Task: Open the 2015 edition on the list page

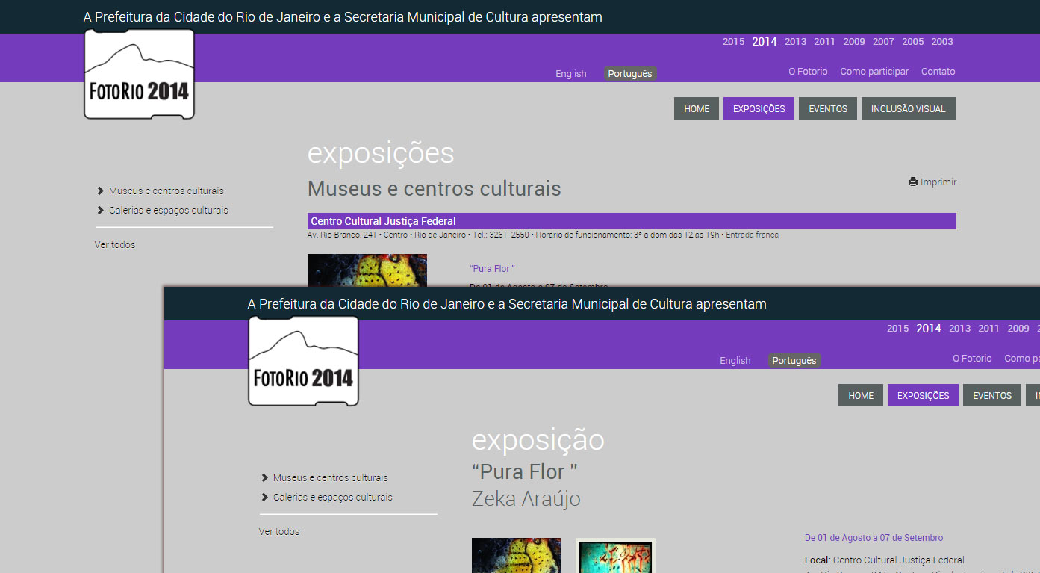Action: coord(733,42)
